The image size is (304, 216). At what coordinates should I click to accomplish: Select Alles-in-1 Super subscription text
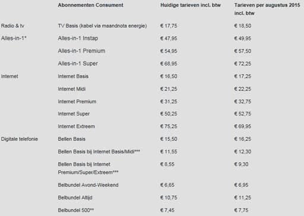click(78, 63)
